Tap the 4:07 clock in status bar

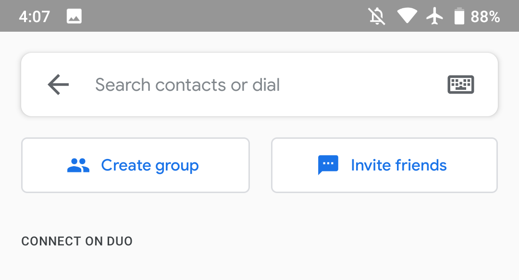point(35,17)
